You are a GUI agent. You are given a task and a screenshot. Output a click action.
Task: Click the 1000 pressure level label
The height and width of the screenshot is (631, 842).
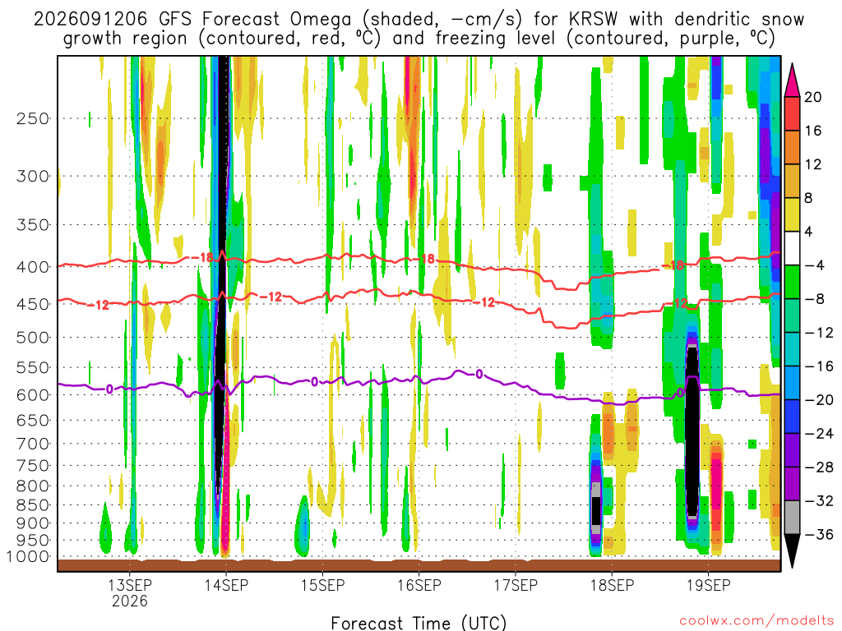tap(29, 557)
